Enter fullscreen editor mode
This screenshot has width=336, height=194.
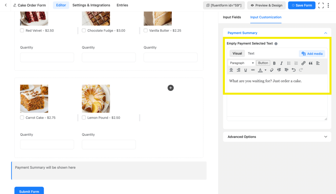point(321,5)
